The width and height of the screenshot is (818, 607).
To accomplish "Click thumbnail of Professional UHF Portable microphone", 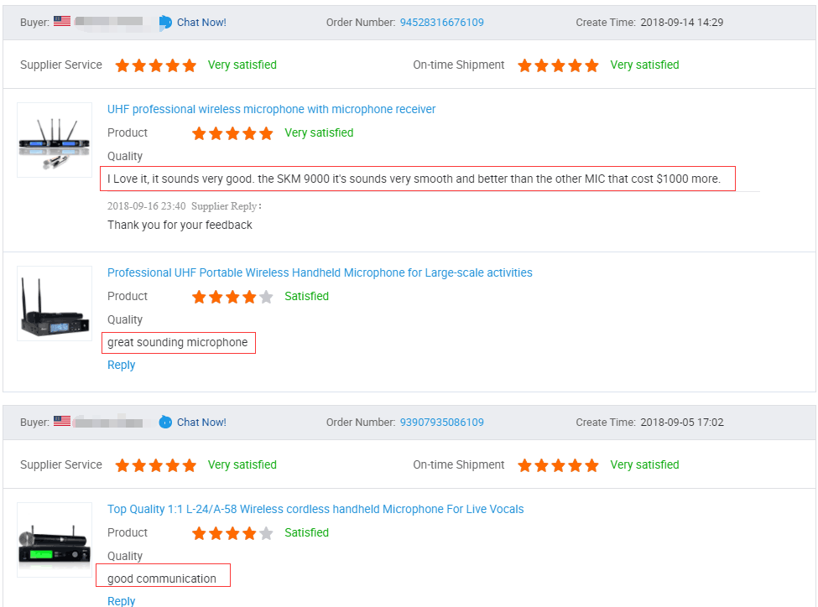I will click(55, 303).
